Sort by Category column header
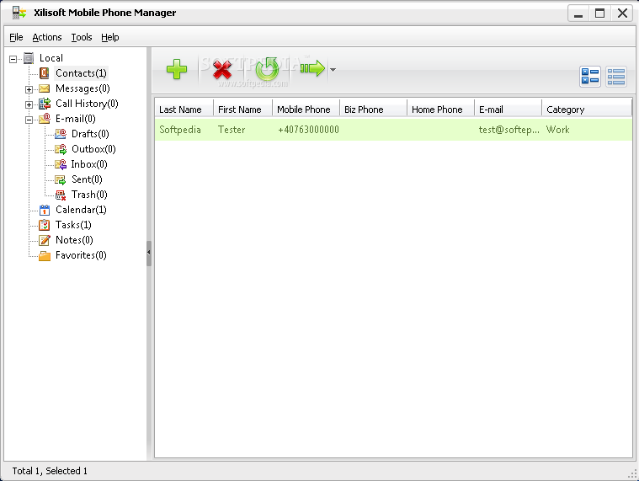Screen dimensions: 639x481 [587, 110]
